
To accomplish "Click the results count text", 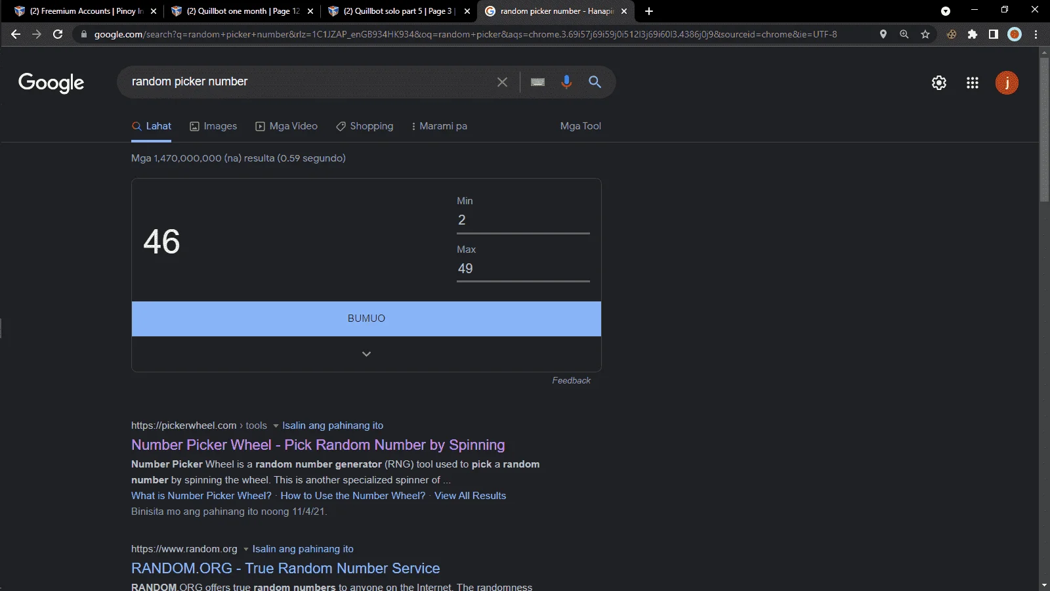I will click(x=238, y=158).
